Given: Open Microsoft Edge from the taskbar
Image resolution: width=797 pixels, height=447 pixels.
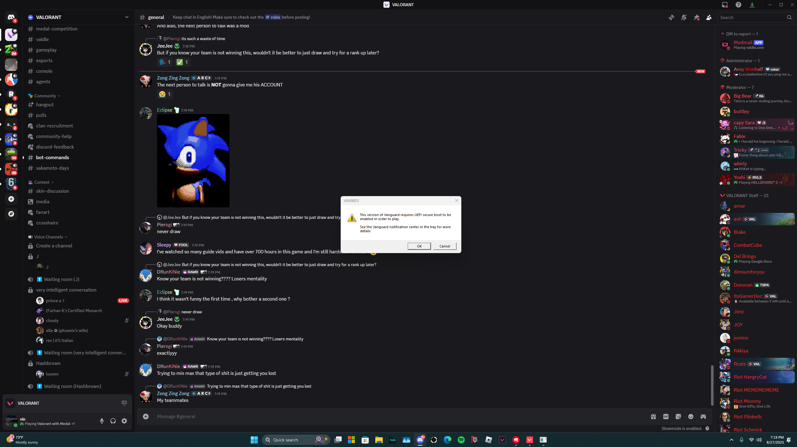Looking at the screenshot, I should click(x=447, y=440).
